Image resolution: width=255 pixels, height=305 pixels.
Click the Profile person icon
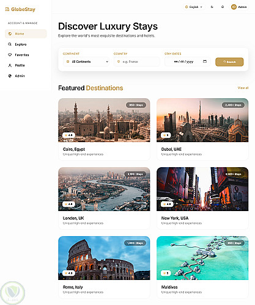tap(10, 65)
